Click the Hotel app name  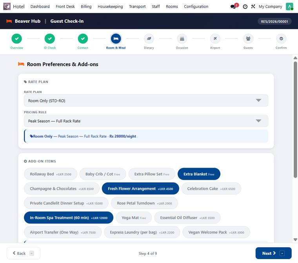19,6
